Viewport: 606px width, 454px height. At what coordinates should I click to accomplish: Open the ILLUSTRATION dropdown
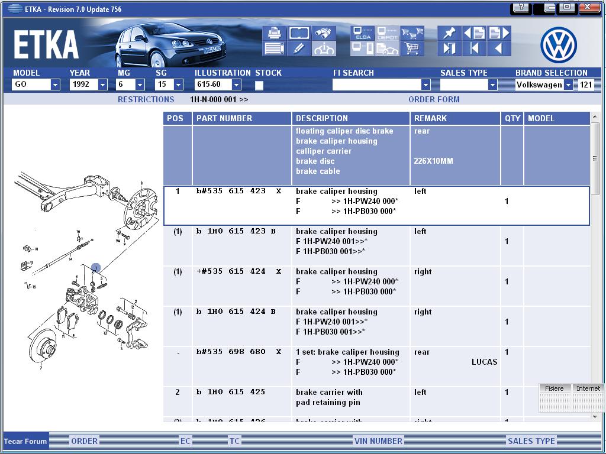[x=237, y=85]
